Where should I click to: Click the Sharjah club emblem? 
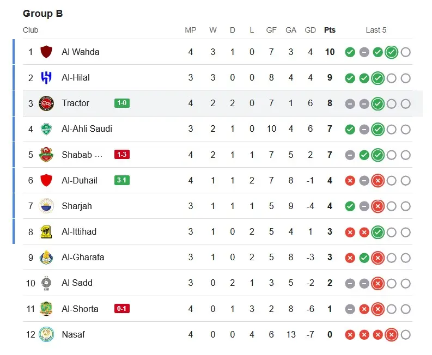46,206
